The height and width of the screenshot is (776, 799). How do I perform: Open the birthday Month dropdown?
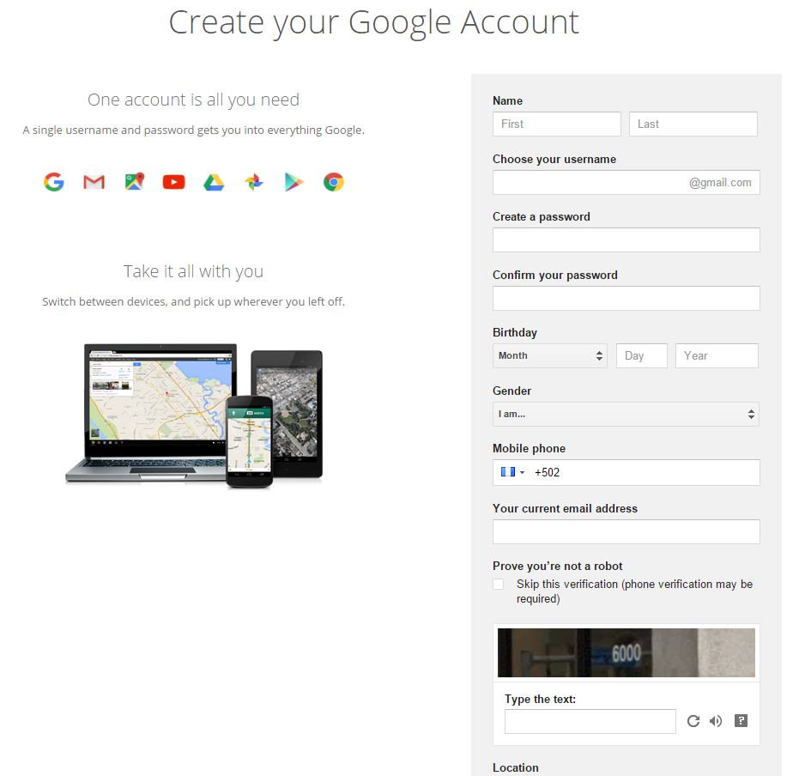[549, 356]
